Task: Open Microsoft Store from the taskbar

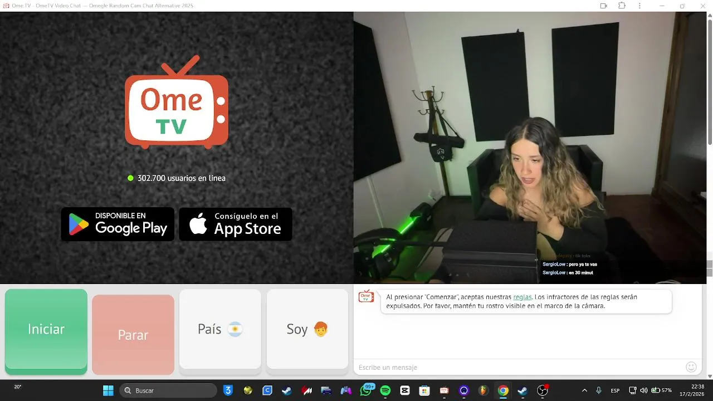Action: click(424, 390)
